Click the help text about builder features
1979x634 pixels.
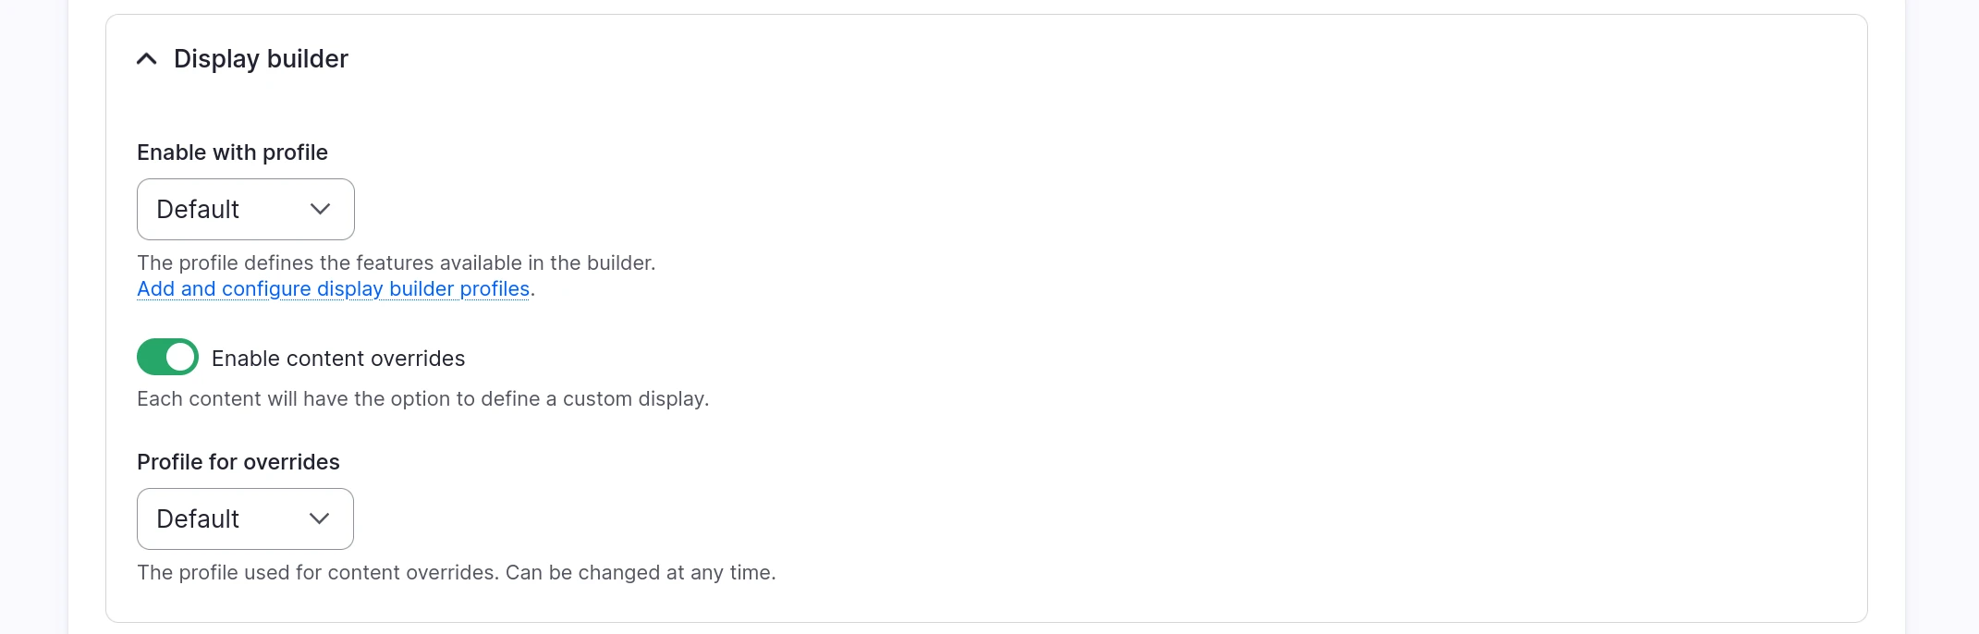click(x=396, y=263)
